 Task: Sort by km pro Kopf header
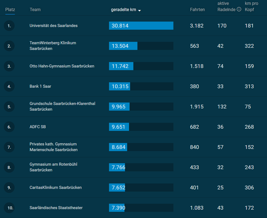pos(251,7)
